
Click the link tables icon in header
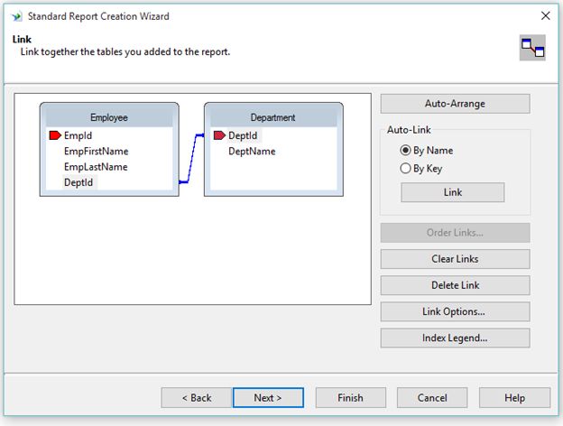[532, 48]
